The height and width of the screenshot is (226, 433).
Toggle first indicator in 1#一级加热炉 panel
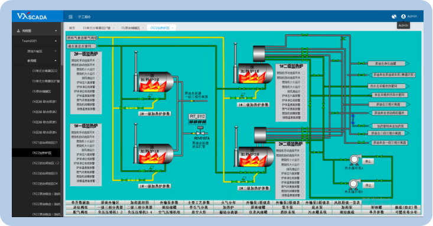98,133
